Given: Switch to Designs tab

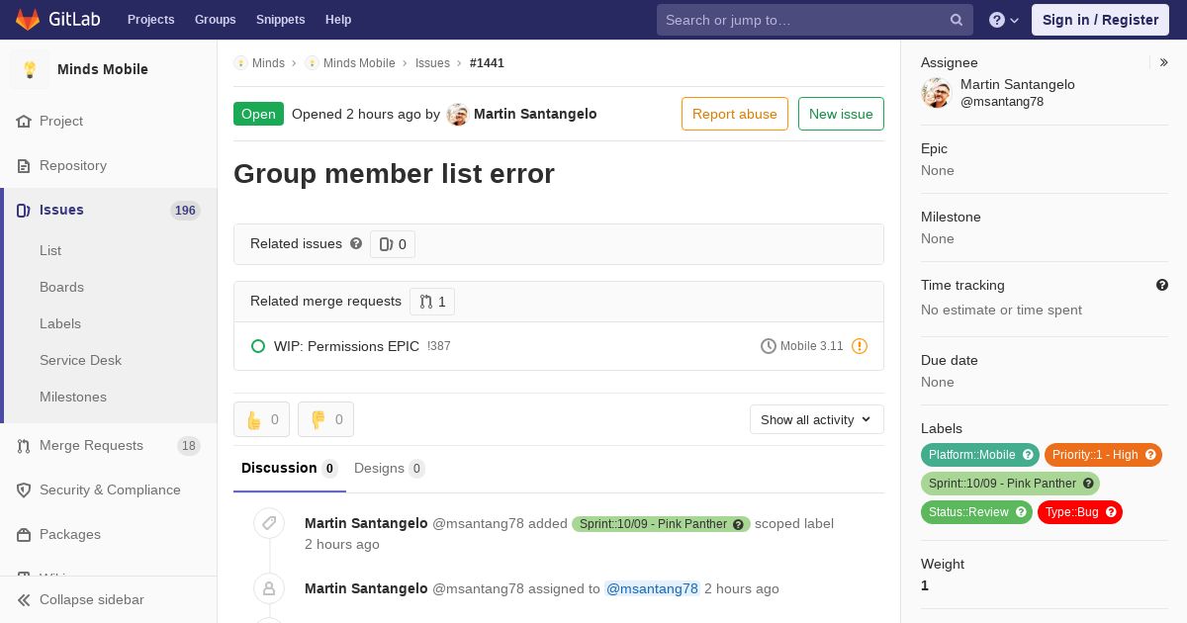Looking at the screenshot, I should click(x=390, y=468).
